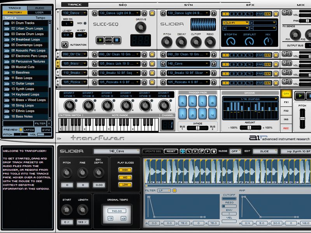This screenshot has height=233, width=311.
Task: Toggle the filter enable button next to LP
Action: pos(174,191)
